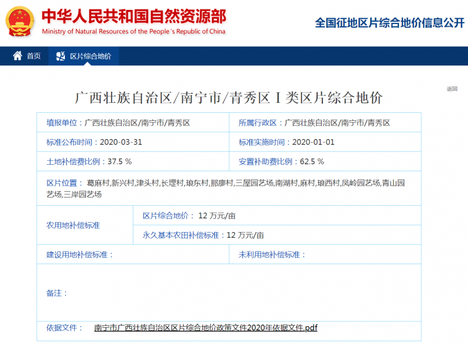468x346 pixels.
Task: Click the 标准公布时间 2020-03-31 cell
Action: [x=133, y=142]
